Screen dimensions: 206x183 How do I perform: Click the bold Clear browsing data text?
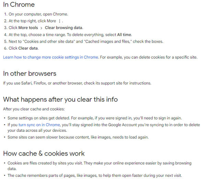(x=64, y=28)
